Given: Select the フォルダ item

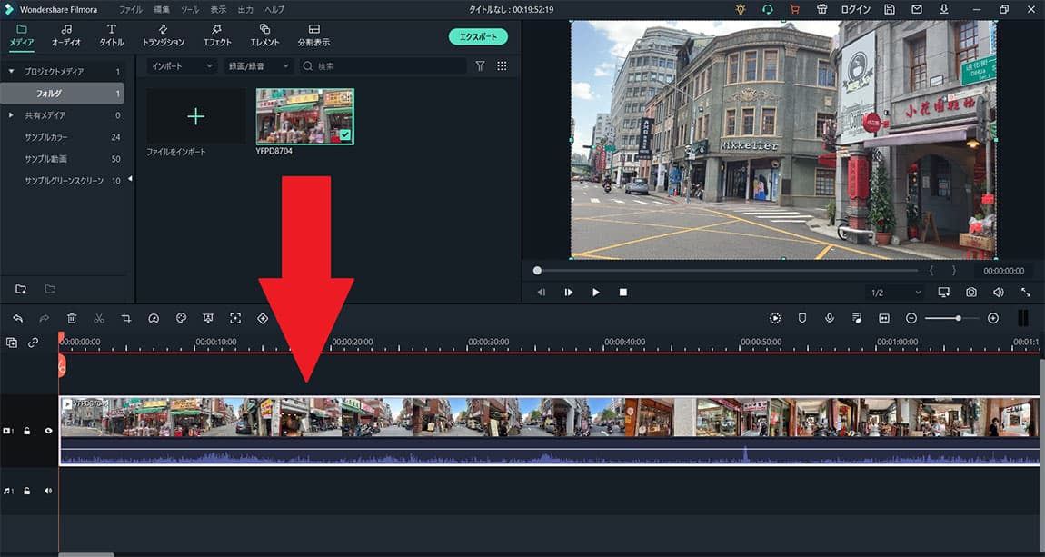Looking at the screenshot, I should coord(62,94).
